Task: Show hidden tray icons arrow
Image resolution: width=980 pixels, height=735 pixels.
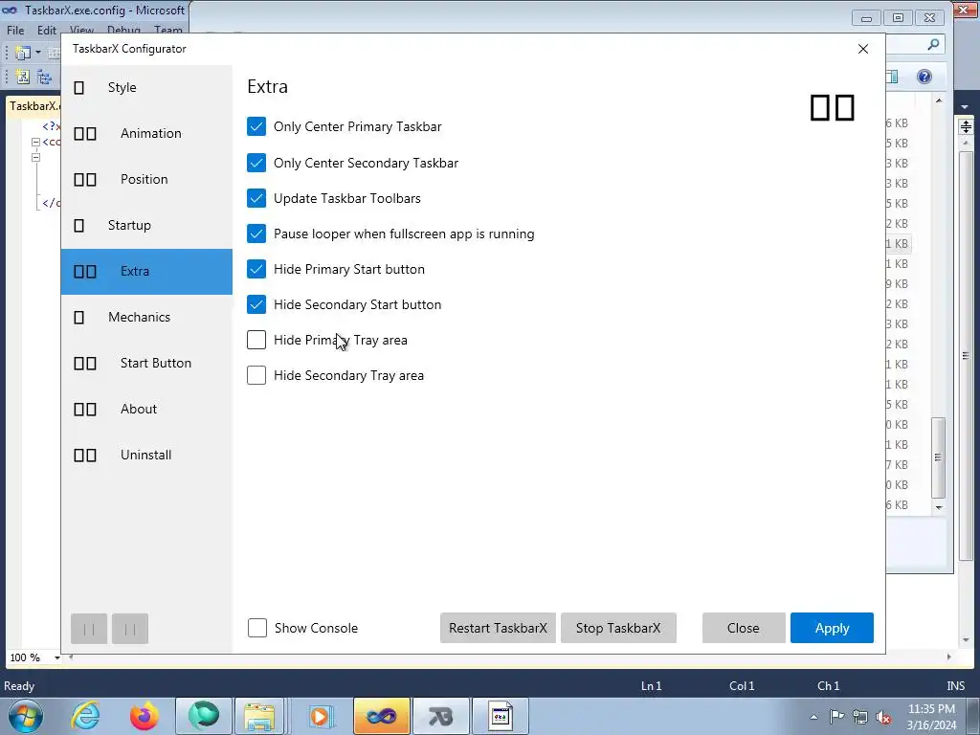Action: pyautogui.click(x=813, y=717)
